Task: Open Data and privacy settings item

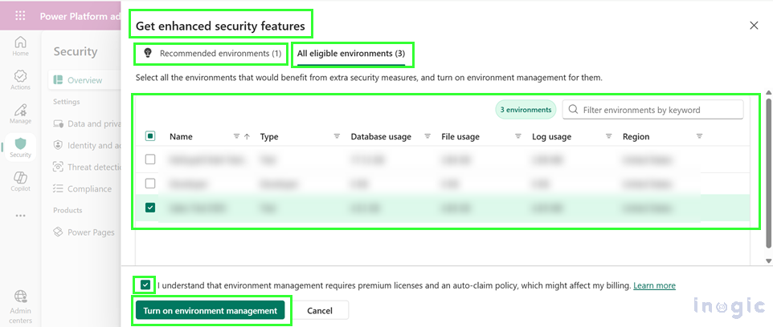Action: (87, 123)
